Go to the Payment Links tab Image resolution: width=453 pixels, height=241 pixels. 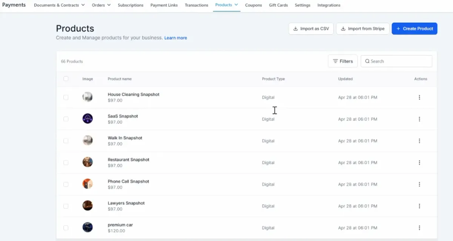click(164, 5)
